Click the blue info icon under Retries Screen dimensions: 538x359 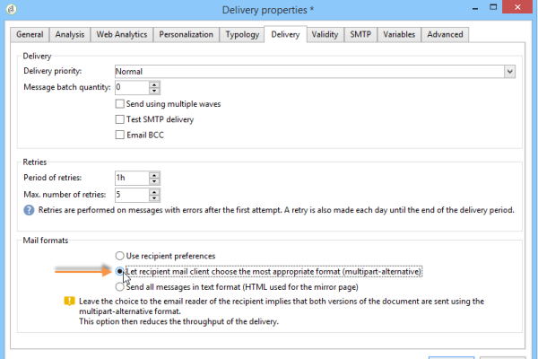coord(30,210)
